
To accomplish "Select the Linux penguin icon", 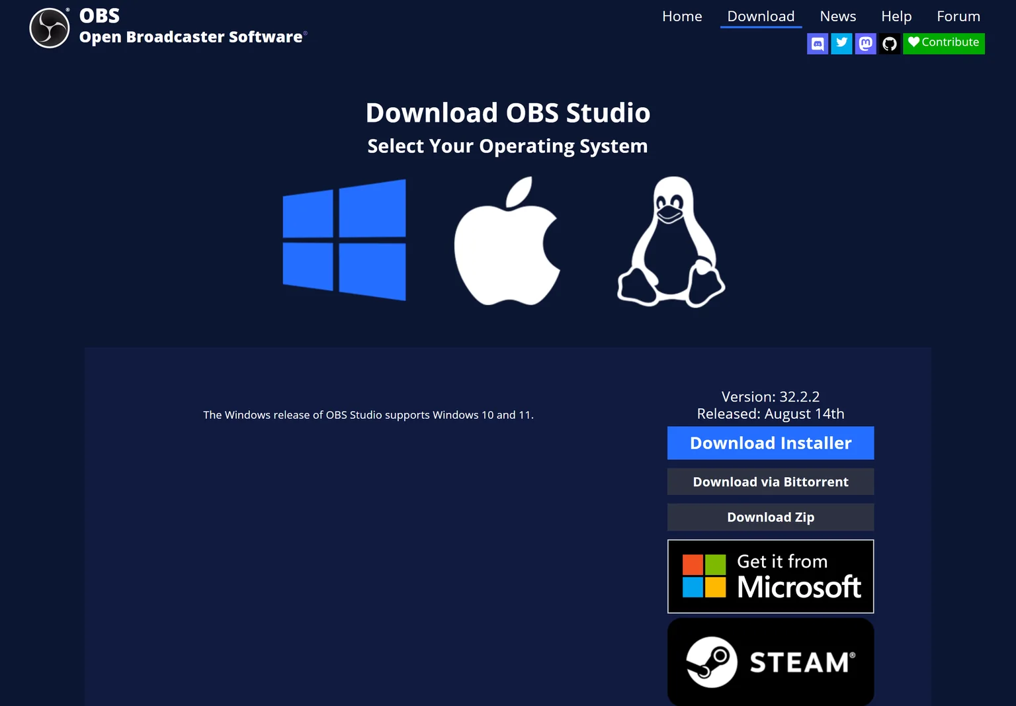I will point(671,242).
